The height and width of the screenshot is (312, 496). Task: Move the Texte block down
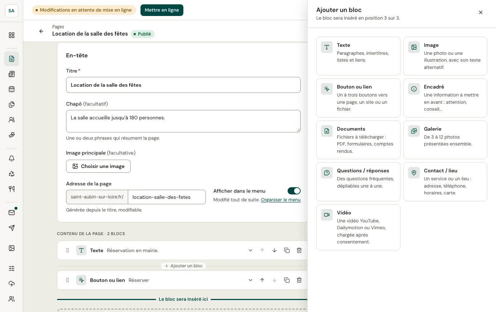(x=275, y=250)
